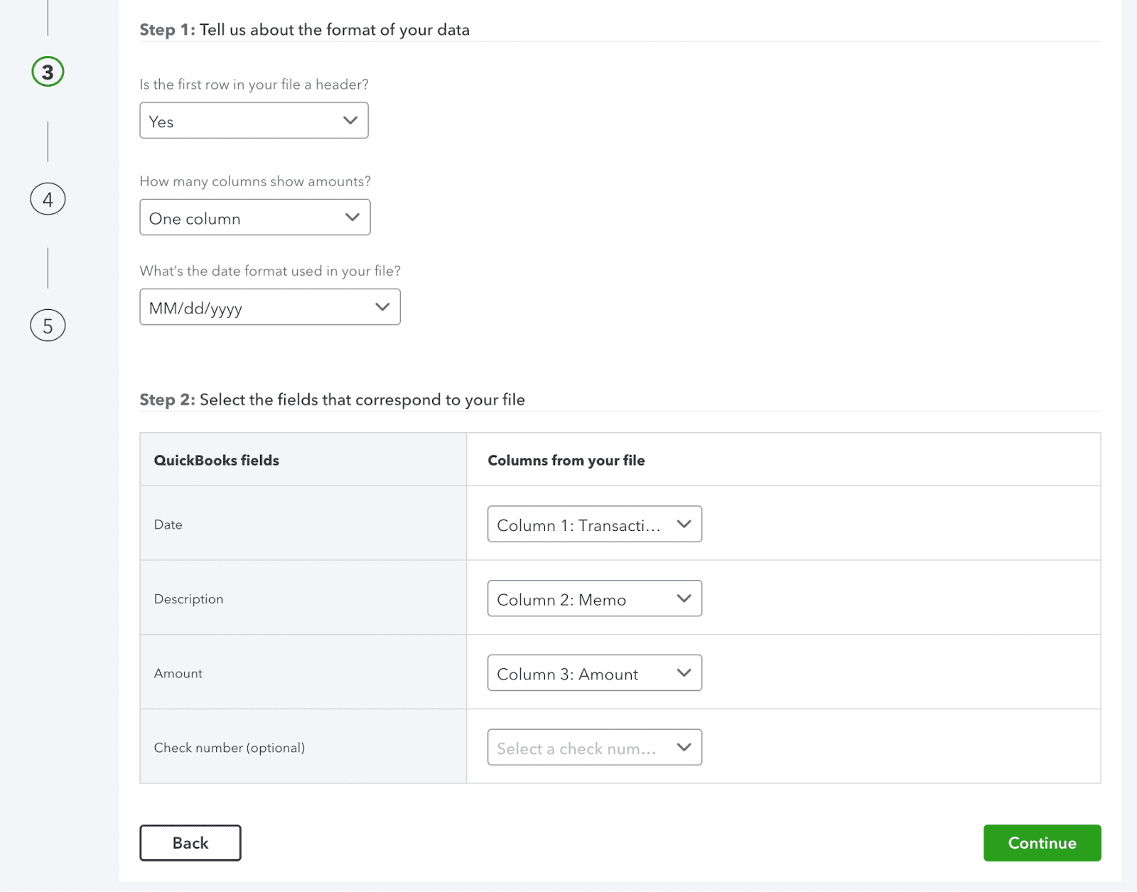The height and width of the screenshot is (892, 1137).
Task: Click the chevron in the Description field dropdown
Action: [684, 598]
